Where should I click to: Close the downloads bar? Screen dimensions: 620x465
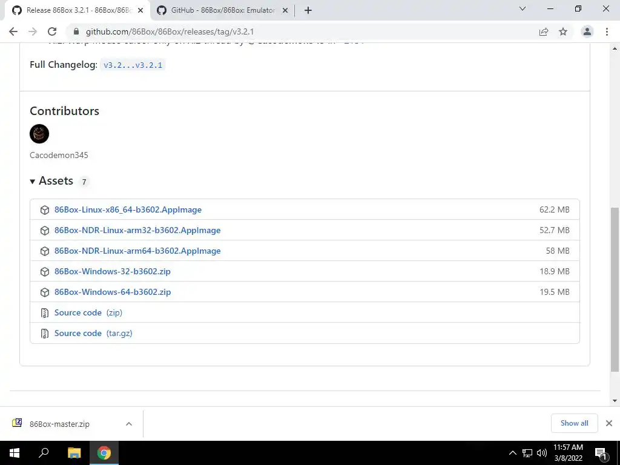tap(609, 423)
